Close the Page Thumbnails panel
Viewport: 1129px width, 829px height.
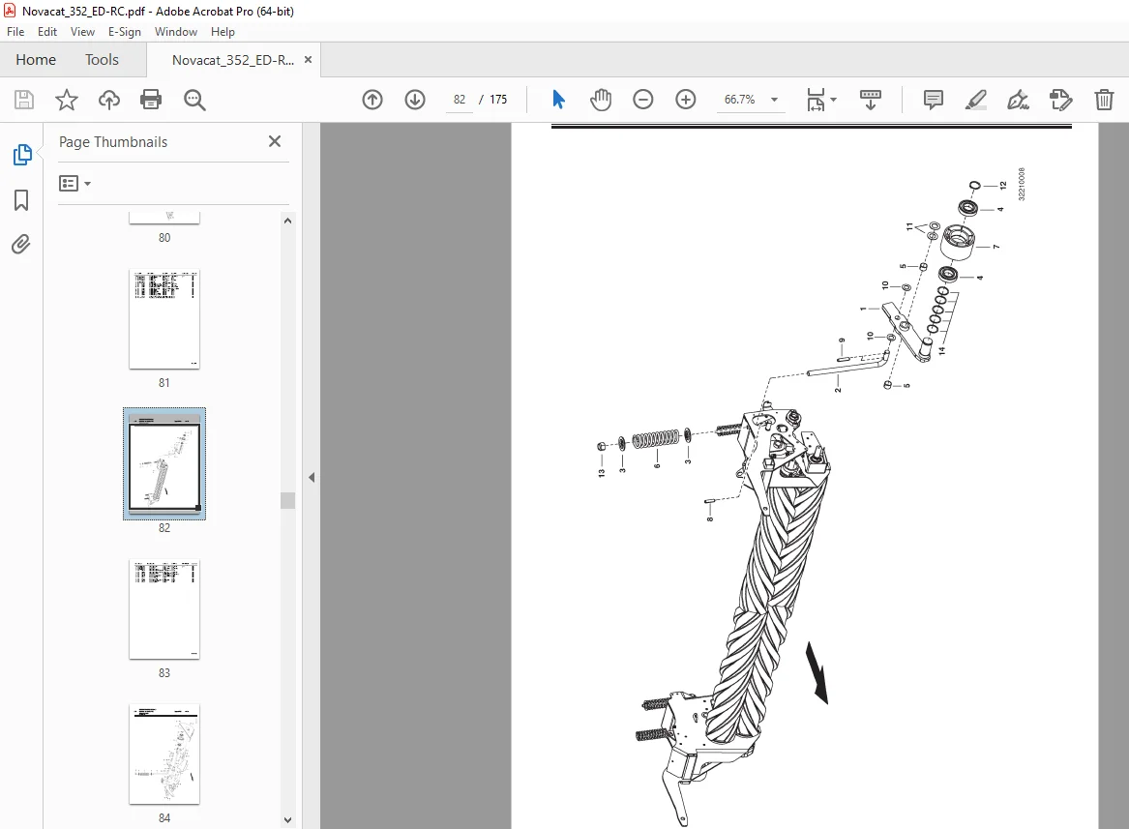pos(275,141)
